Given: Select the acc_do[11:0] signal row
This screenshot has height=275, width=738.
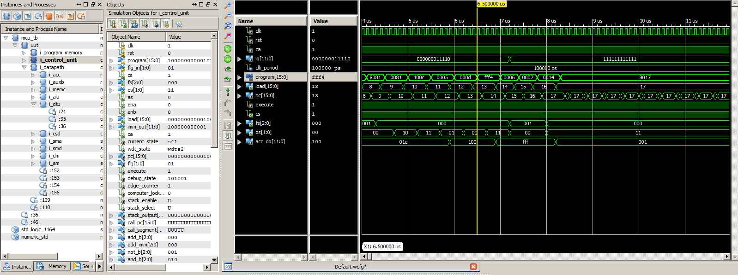Looking at the screenshot, I should [271, 141].
